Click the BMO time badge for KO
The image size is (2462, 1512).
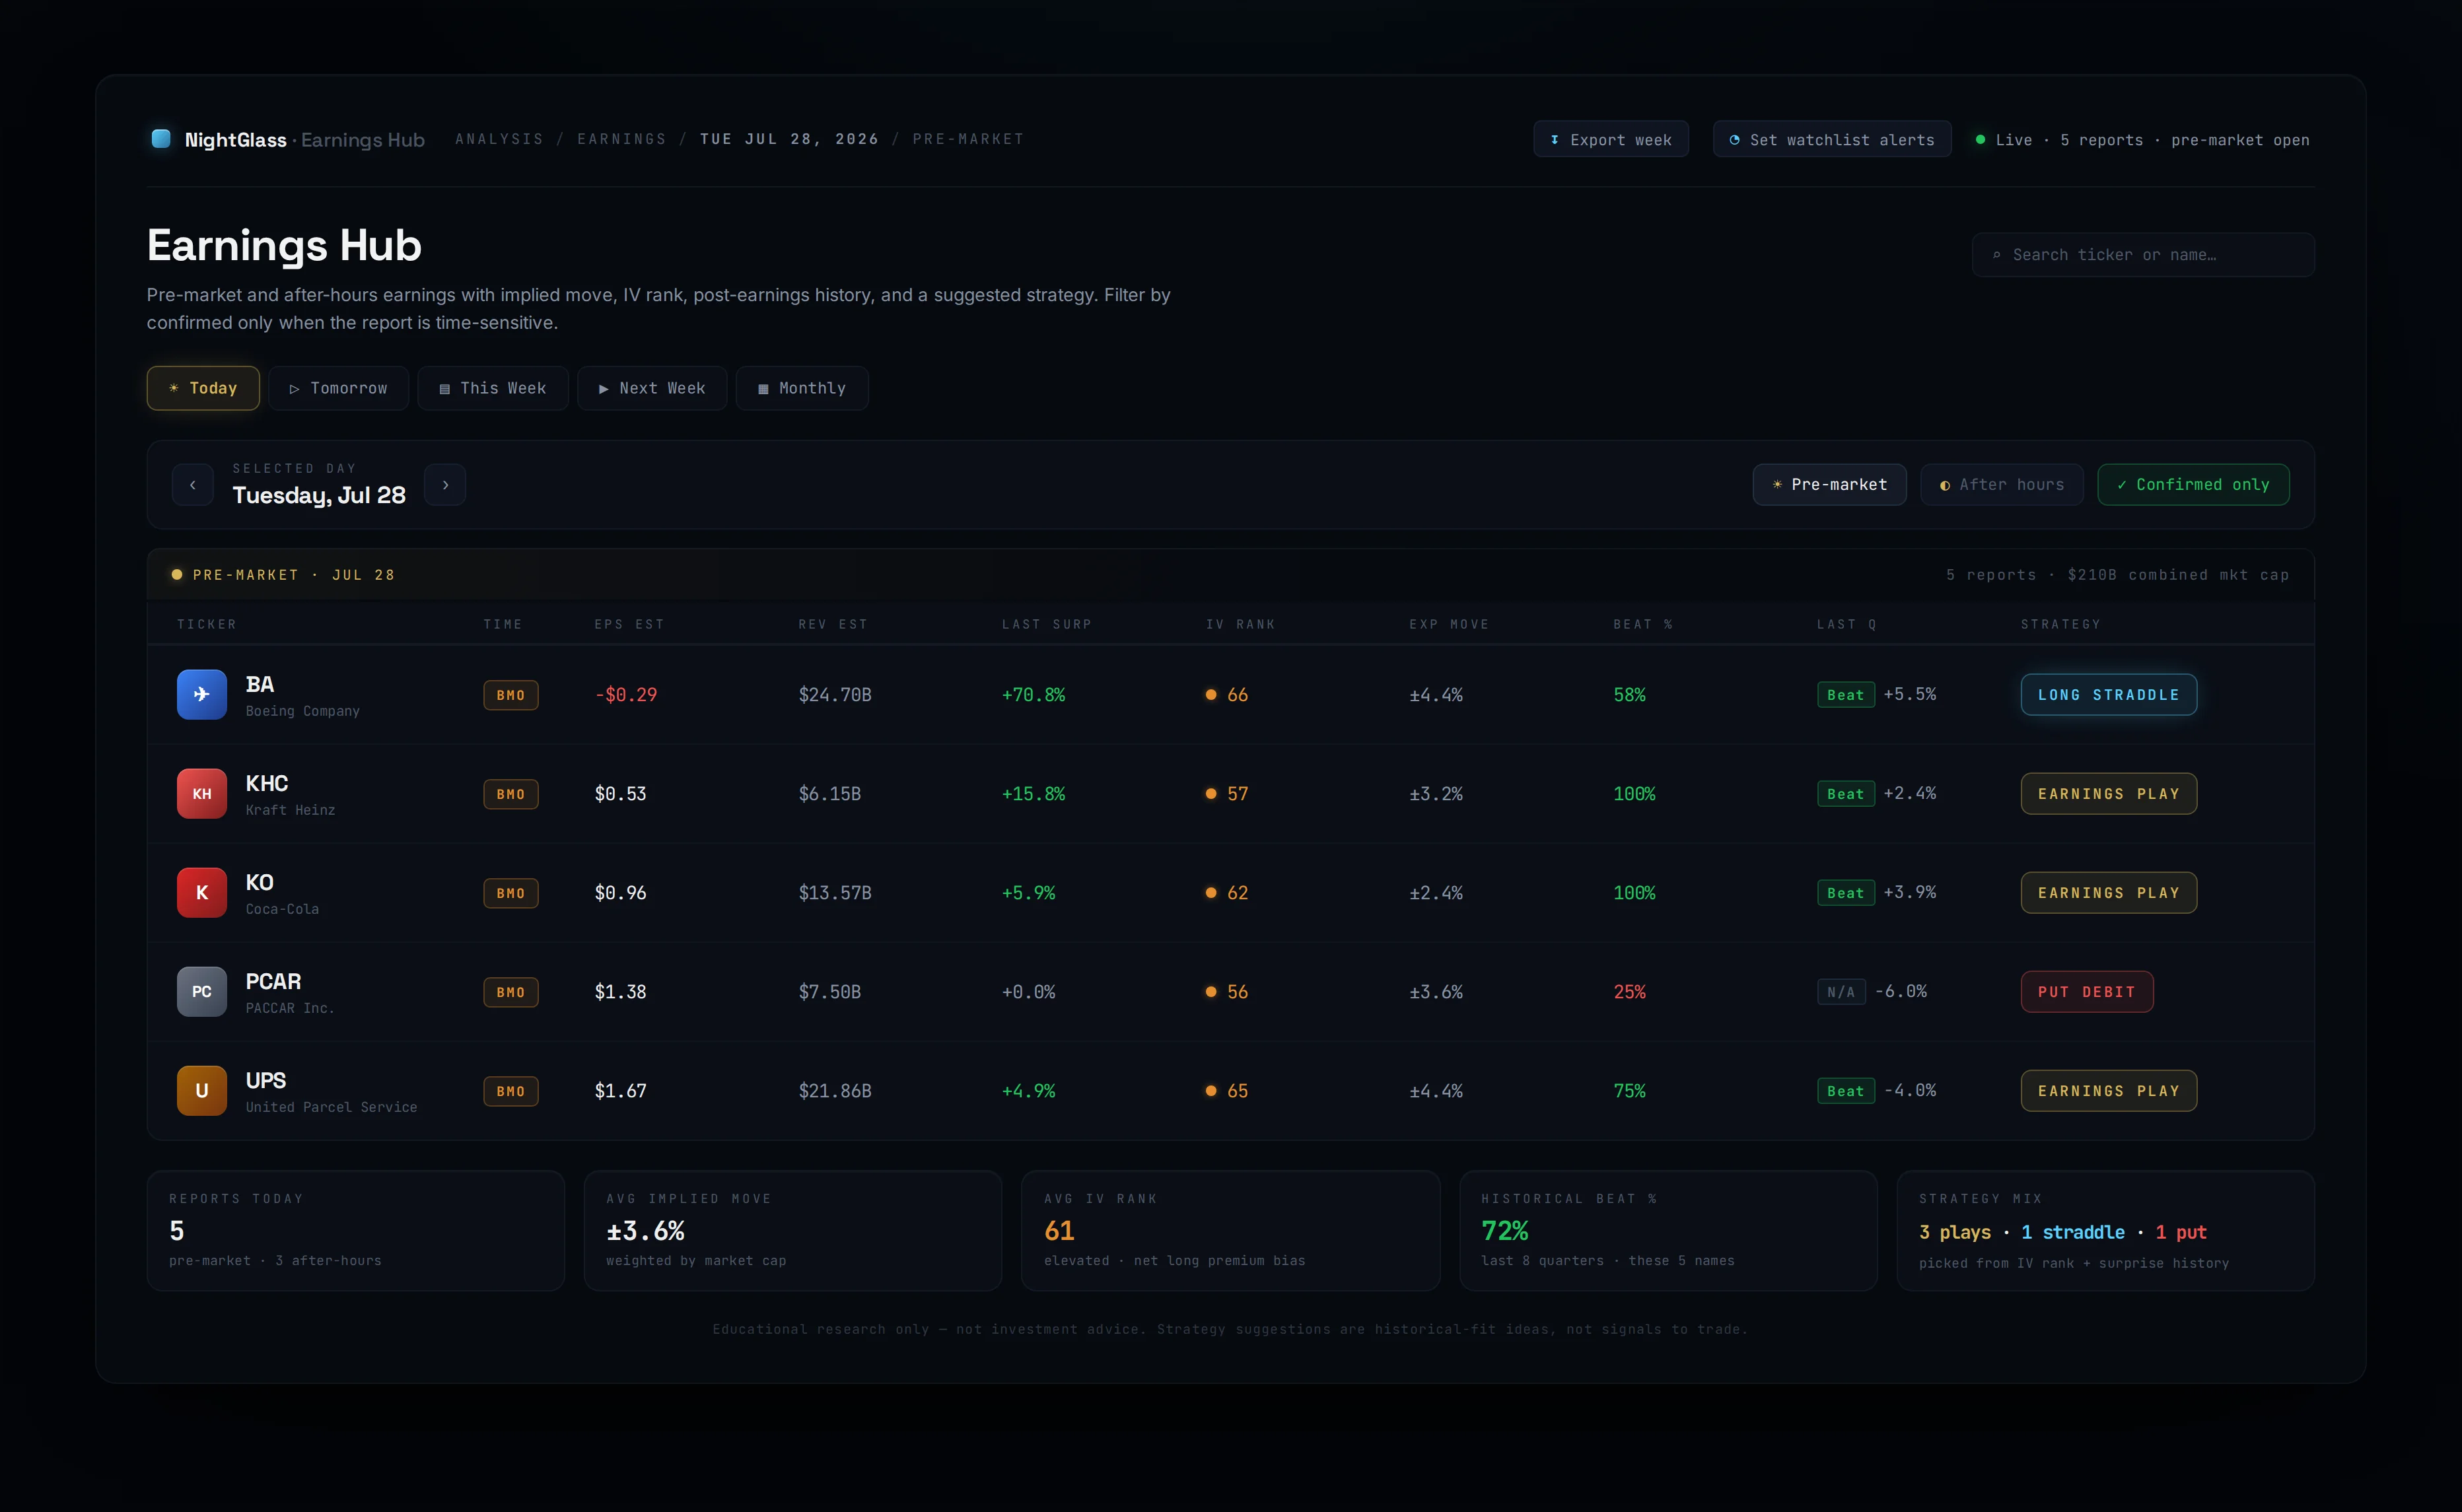[511, 893]
